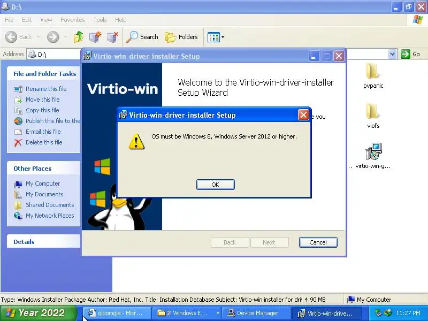Select the virtio-win-g... installer file
The width and height of the screenshot is (428, 321).
tap(373, 156)
